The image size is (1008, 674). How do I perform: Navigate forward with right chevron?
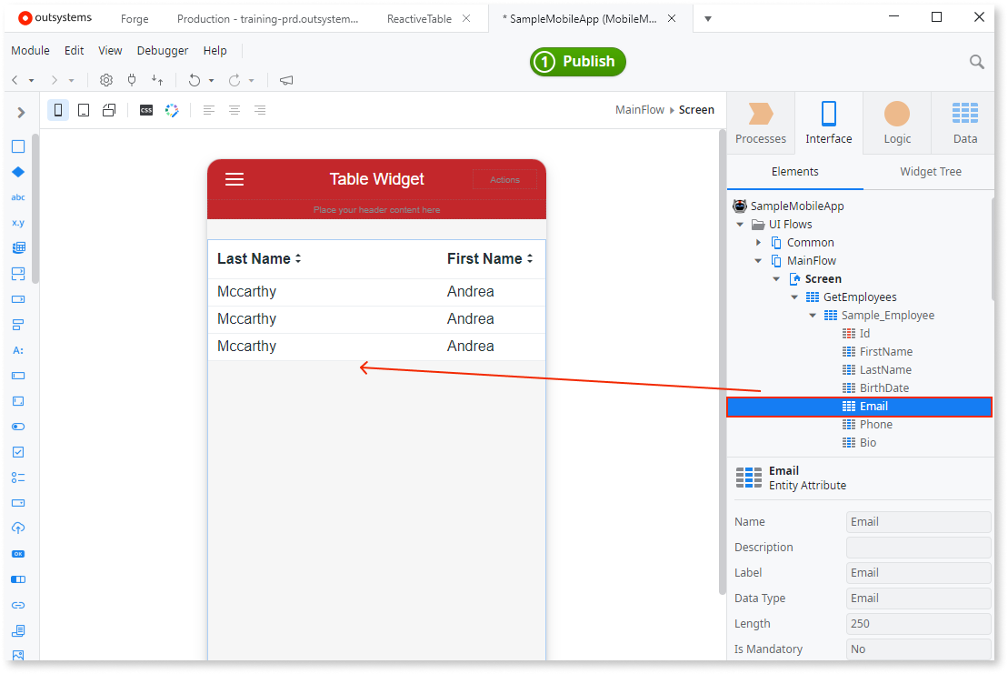click(55, 80)
